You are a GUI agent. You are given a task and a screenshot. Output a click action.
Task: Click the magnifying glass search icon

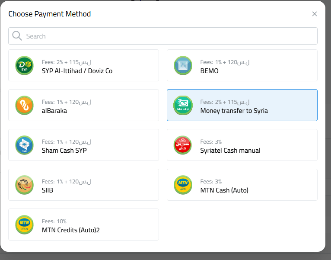(17, 36)
